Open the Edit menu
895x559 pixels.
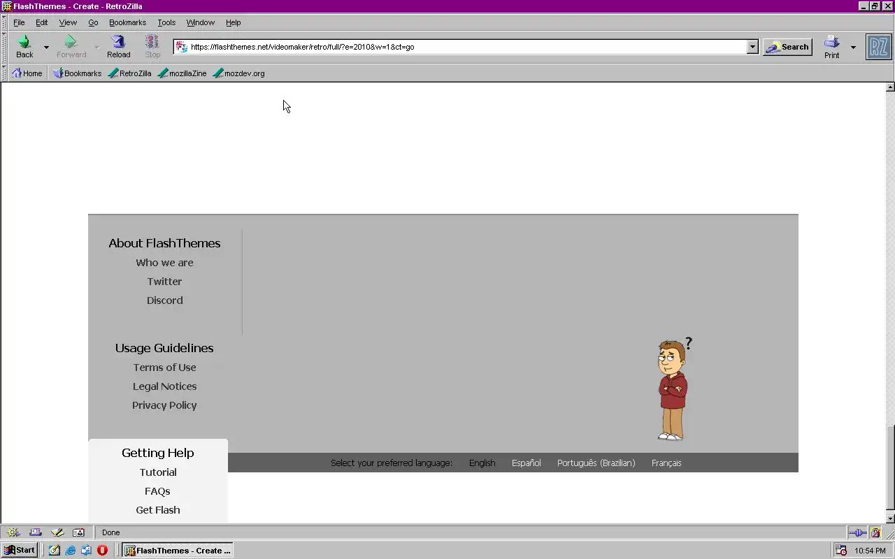point(42,22)
